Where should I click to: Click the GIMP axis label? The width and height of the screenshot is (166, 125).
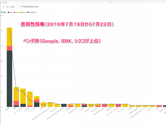pyautogui.click(x=130, y=109)
